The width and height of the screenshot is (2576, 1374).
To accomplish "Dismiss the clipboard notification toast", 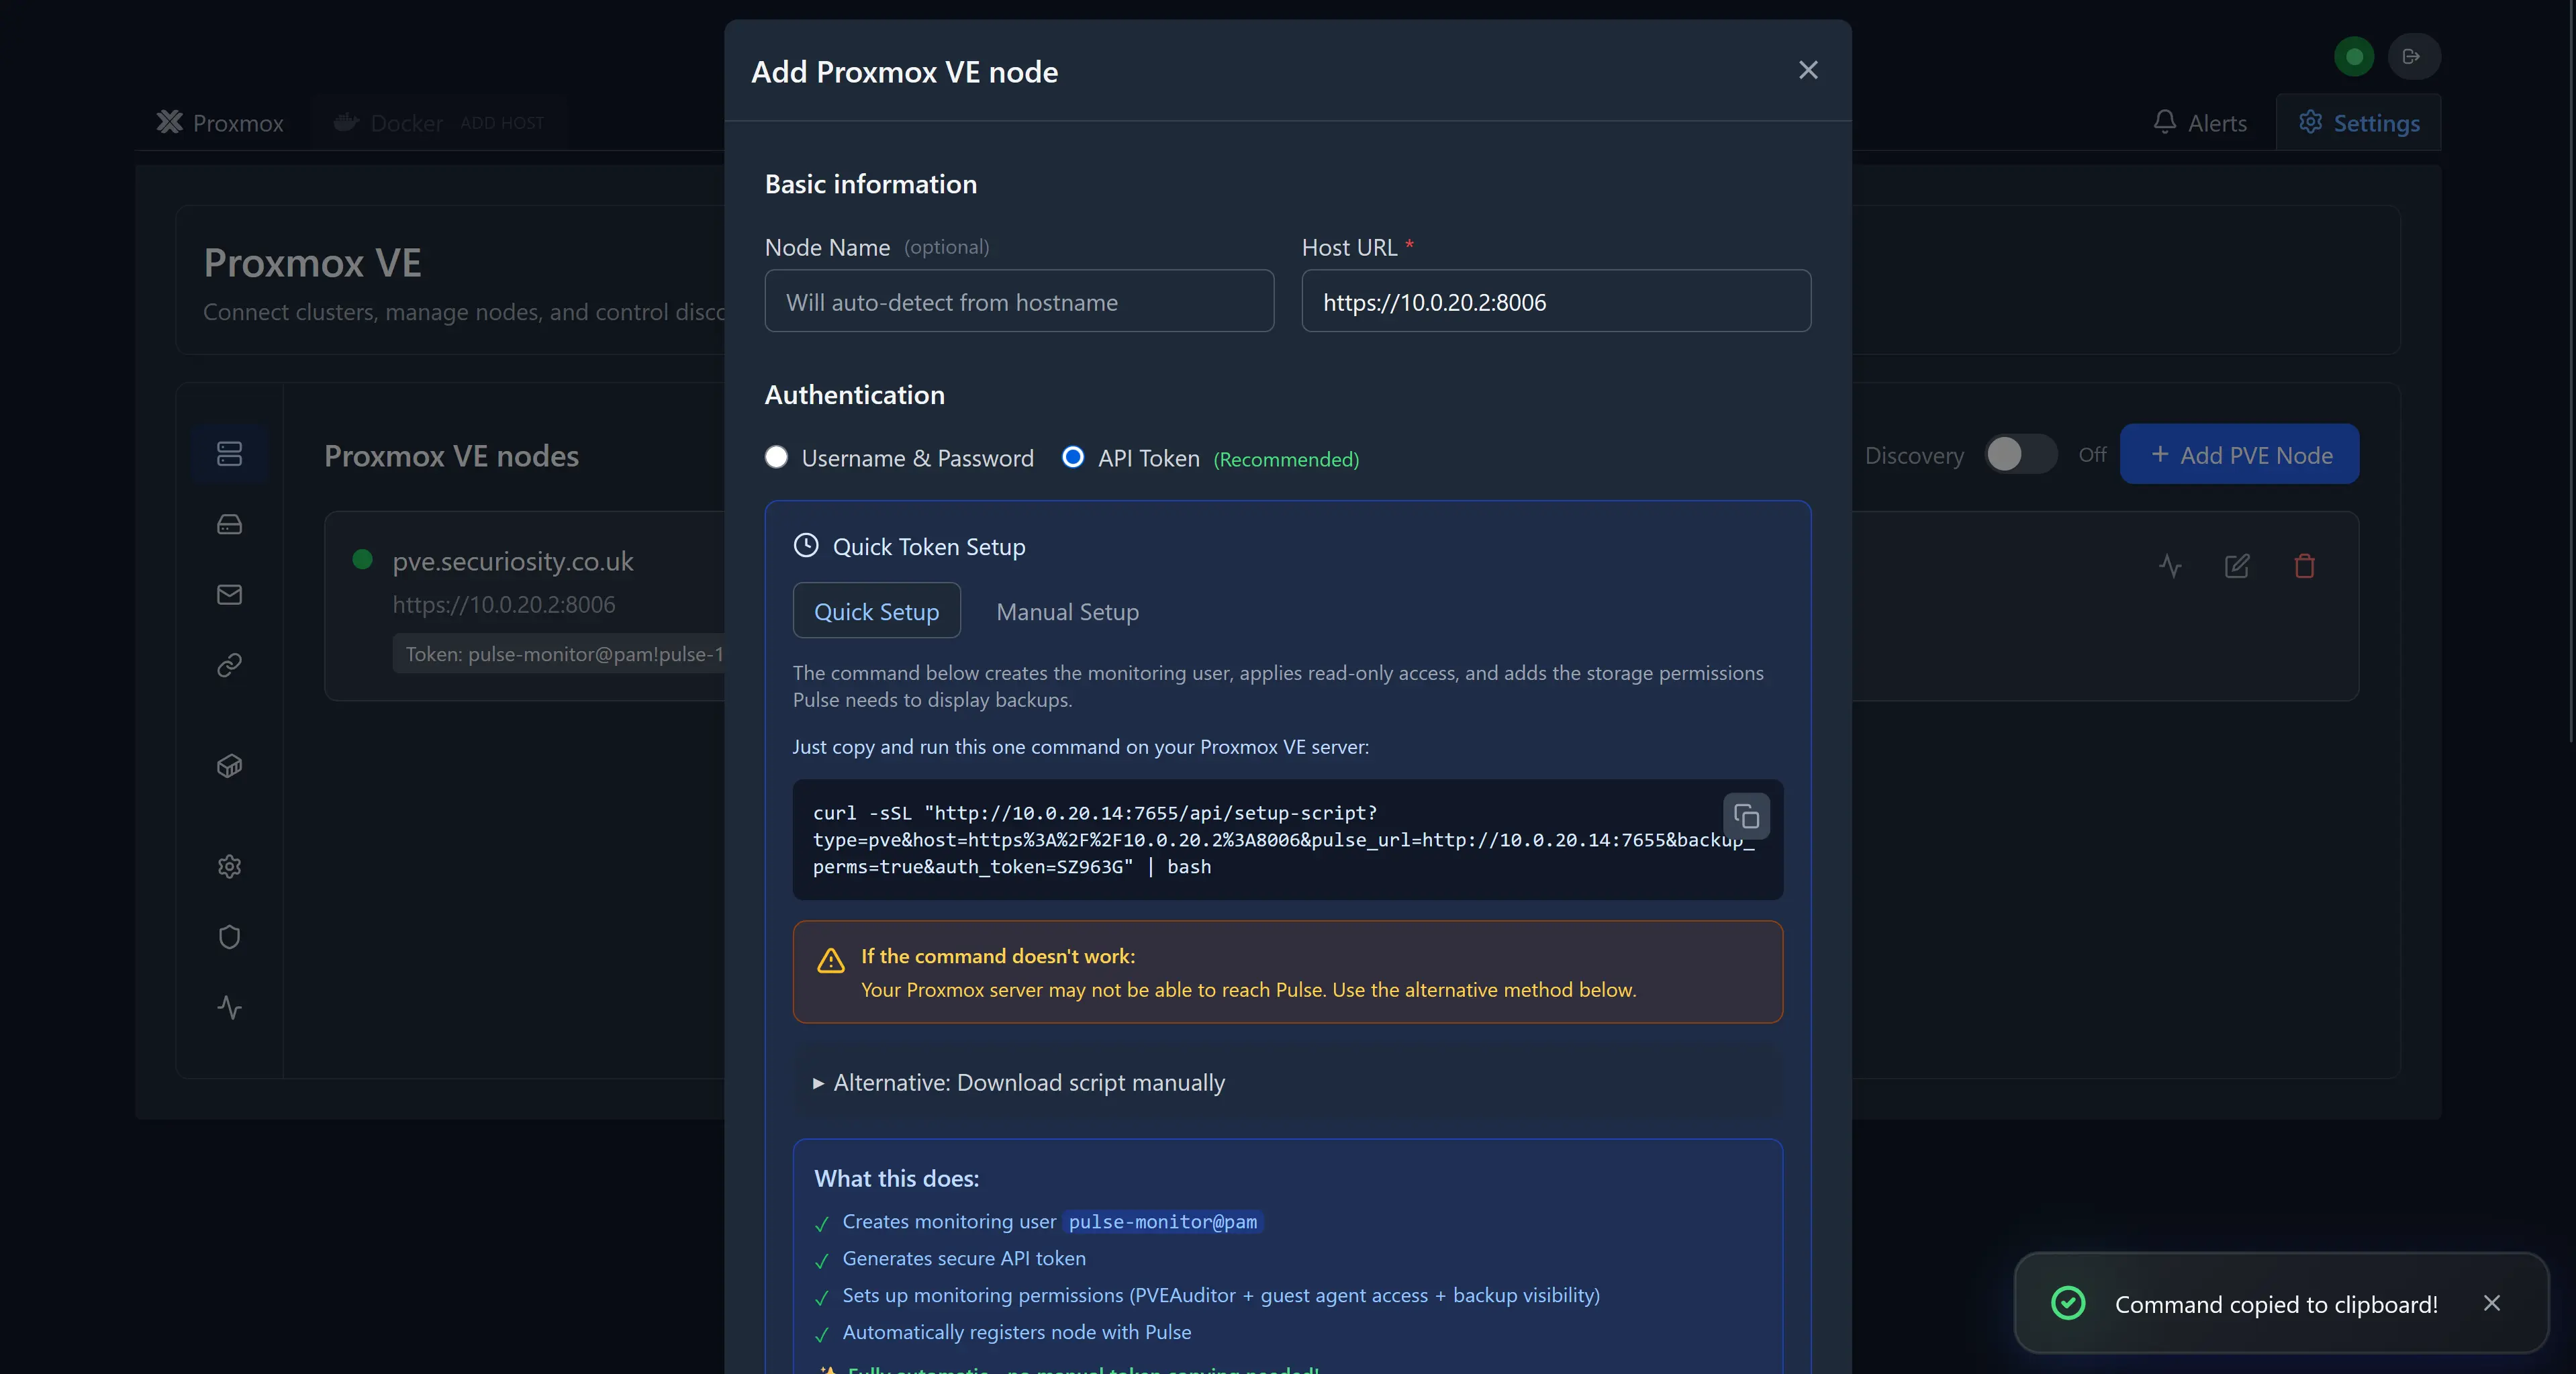I will 2491,1303.
